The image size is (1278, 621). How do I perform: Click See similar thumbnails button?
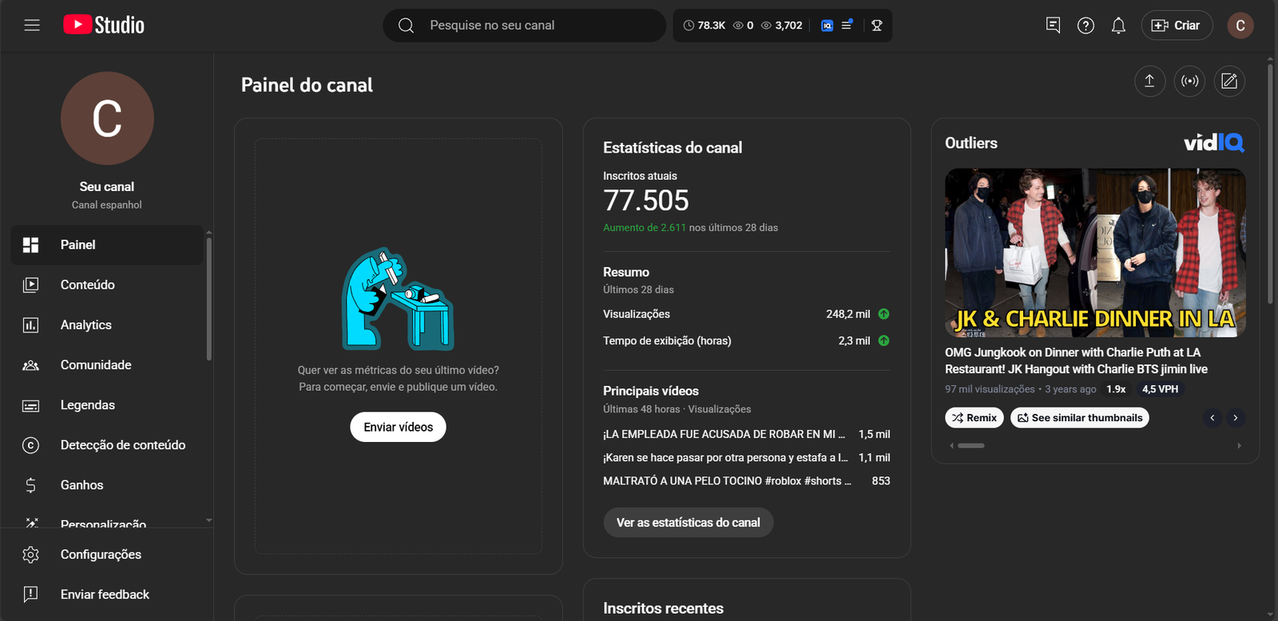point(1080,417)
